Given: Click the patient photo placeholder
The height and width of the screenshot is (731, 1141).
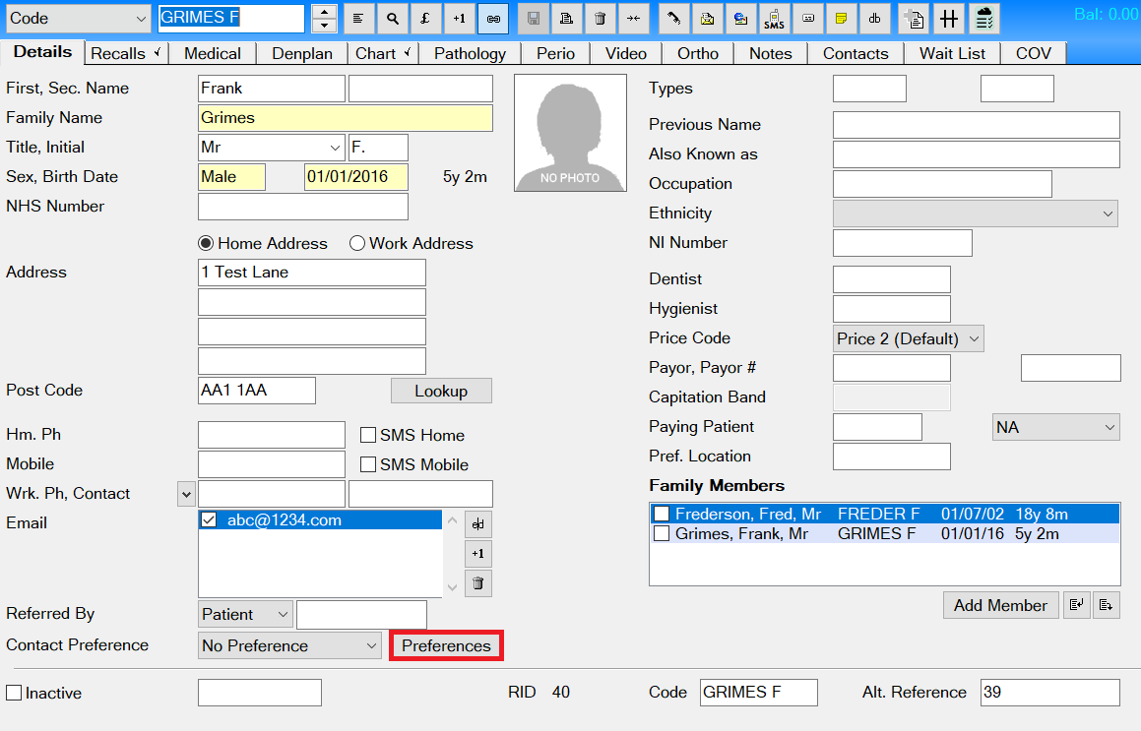Looking at the screenshot, I should [570, 133].
